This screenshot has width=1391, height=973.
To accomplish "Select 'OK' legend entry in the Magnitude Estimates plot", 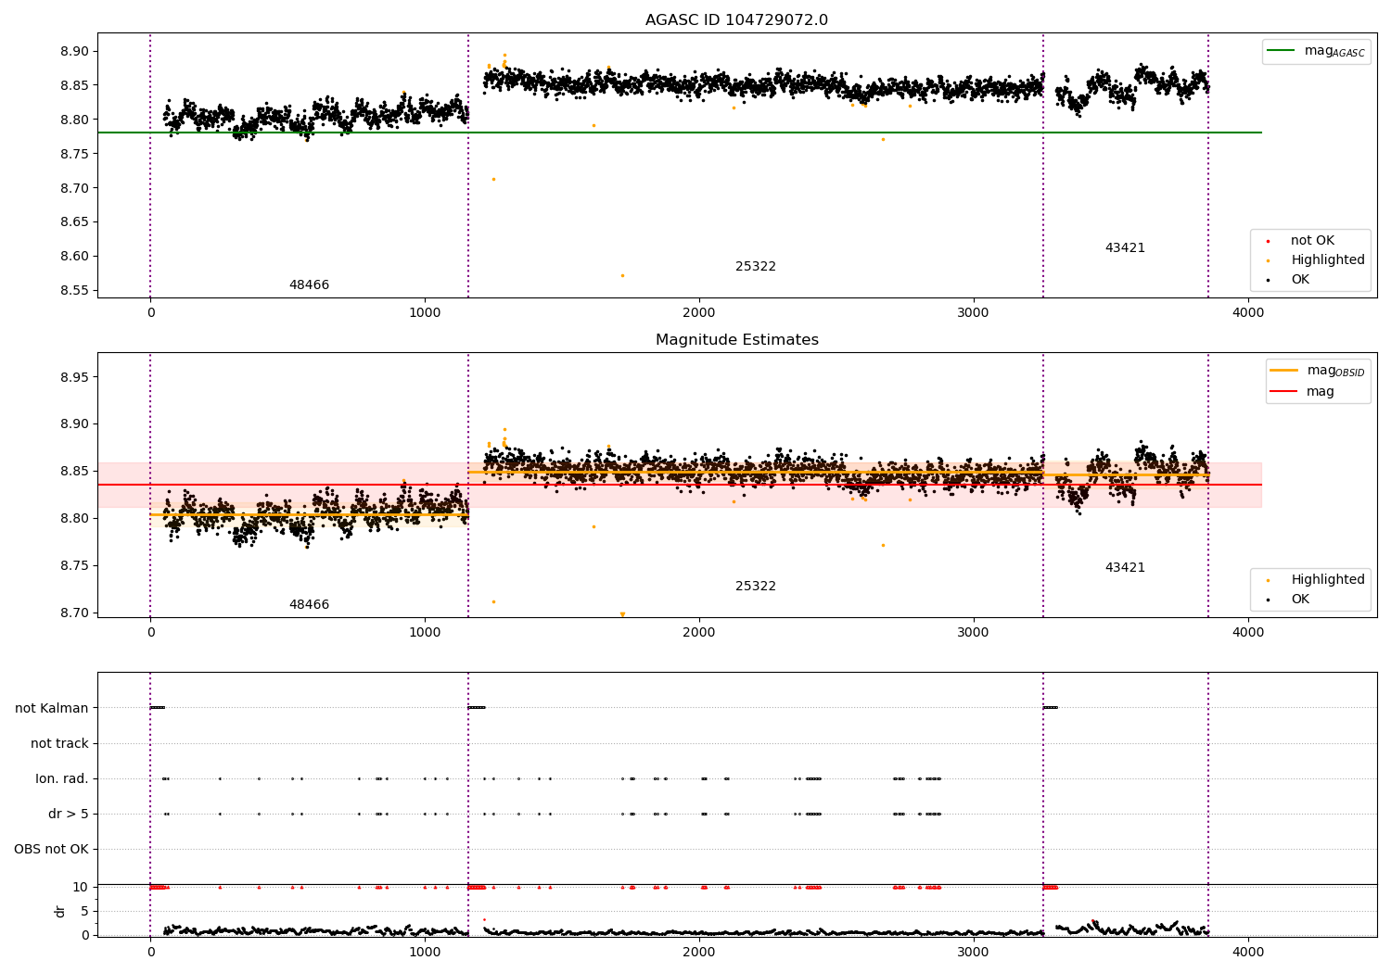I will coord(1300,600).
